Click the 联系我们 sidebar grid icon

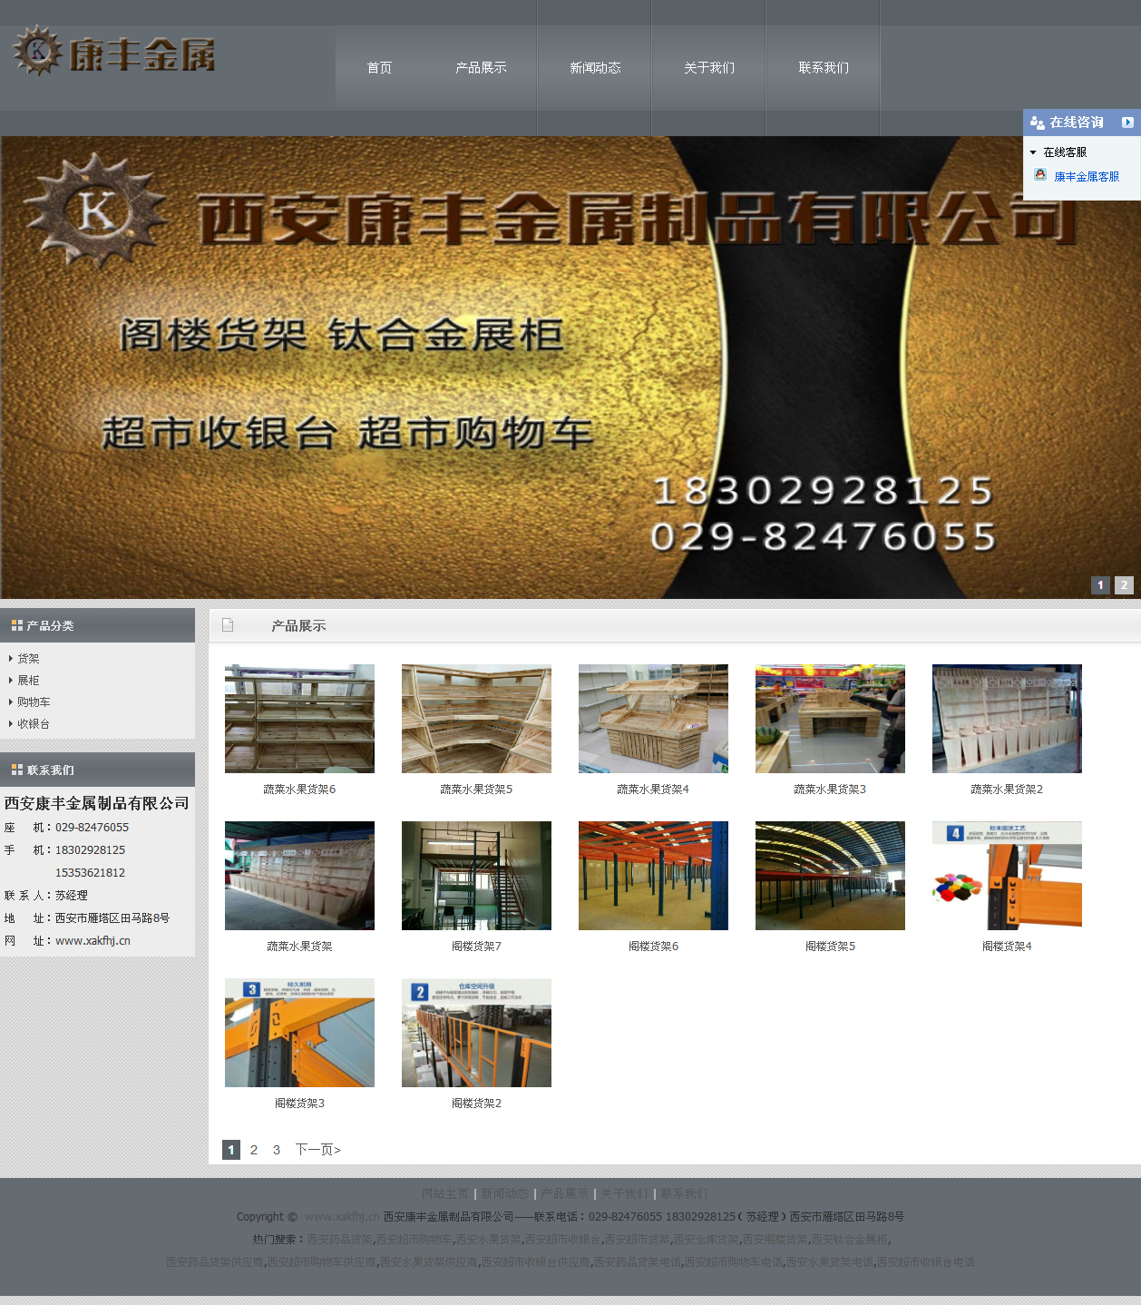point(16,770)
